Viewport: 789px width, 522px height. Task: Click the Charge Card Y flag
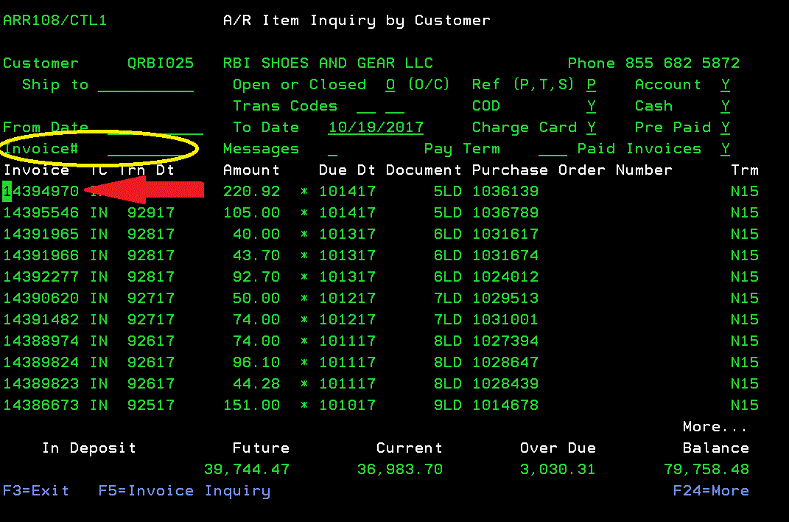[x=592, y=128]
